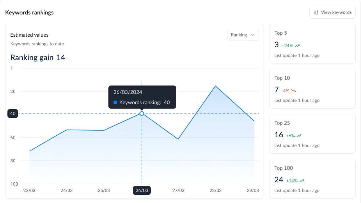Screen dimensions: 361x203
Task: Open the Ranking dropdown
Action: tap(243, 35)
